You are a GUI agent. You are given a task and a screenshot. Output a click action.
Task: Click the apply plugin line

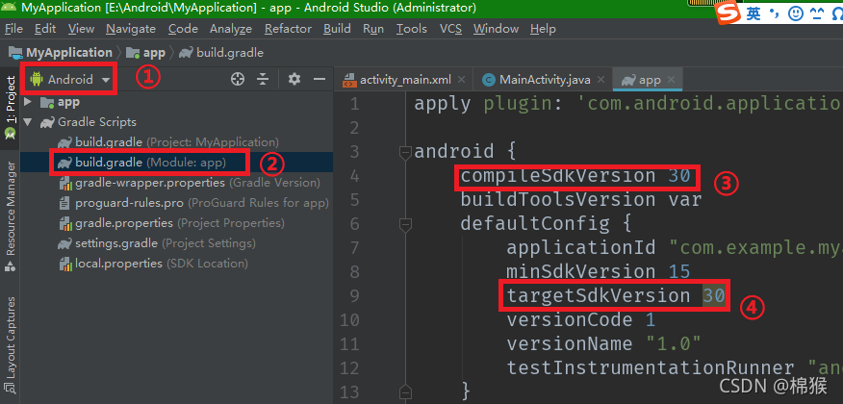628,104
